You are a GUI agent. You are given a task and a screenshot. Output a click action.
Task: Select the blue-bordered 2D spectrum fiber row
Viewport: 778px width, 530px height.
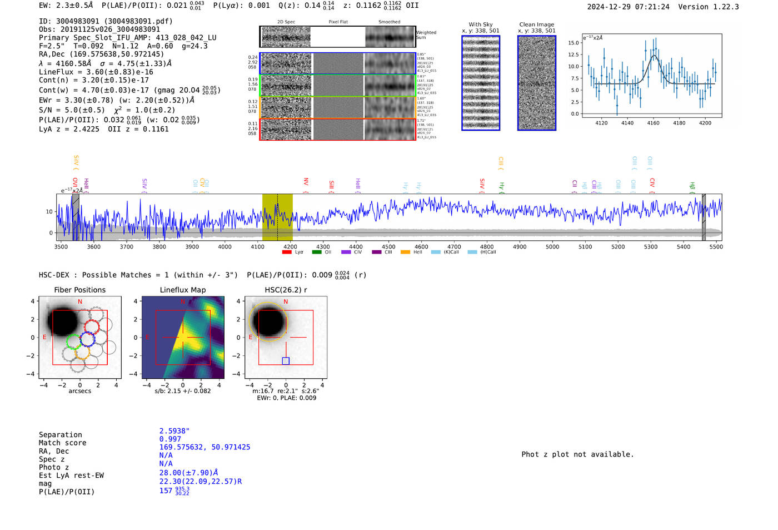[338, 63]
